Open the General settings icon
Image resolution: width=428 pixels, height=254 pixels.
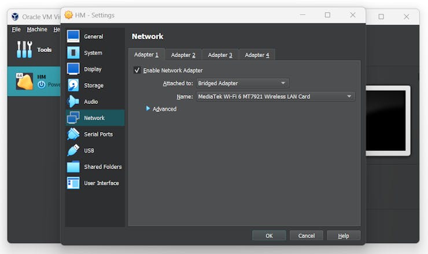point(73,36)
